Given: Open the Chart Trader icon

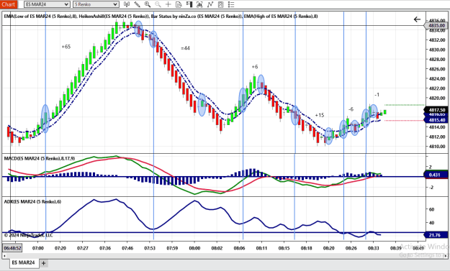Looking at the screenshot, I should click(189, 4).
